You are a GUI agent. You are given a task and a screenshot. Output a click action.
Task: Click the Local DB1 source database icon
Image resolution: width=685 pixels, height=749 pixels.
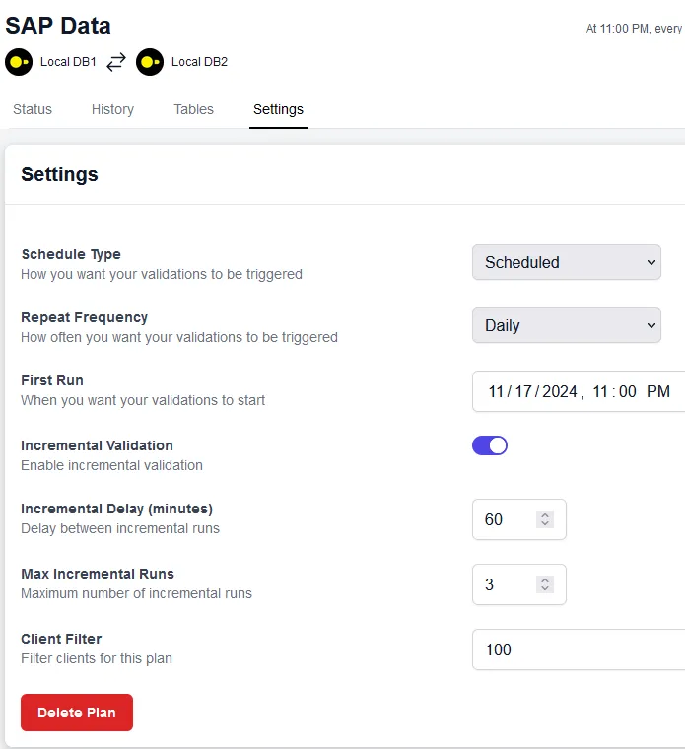click(19, 62)
